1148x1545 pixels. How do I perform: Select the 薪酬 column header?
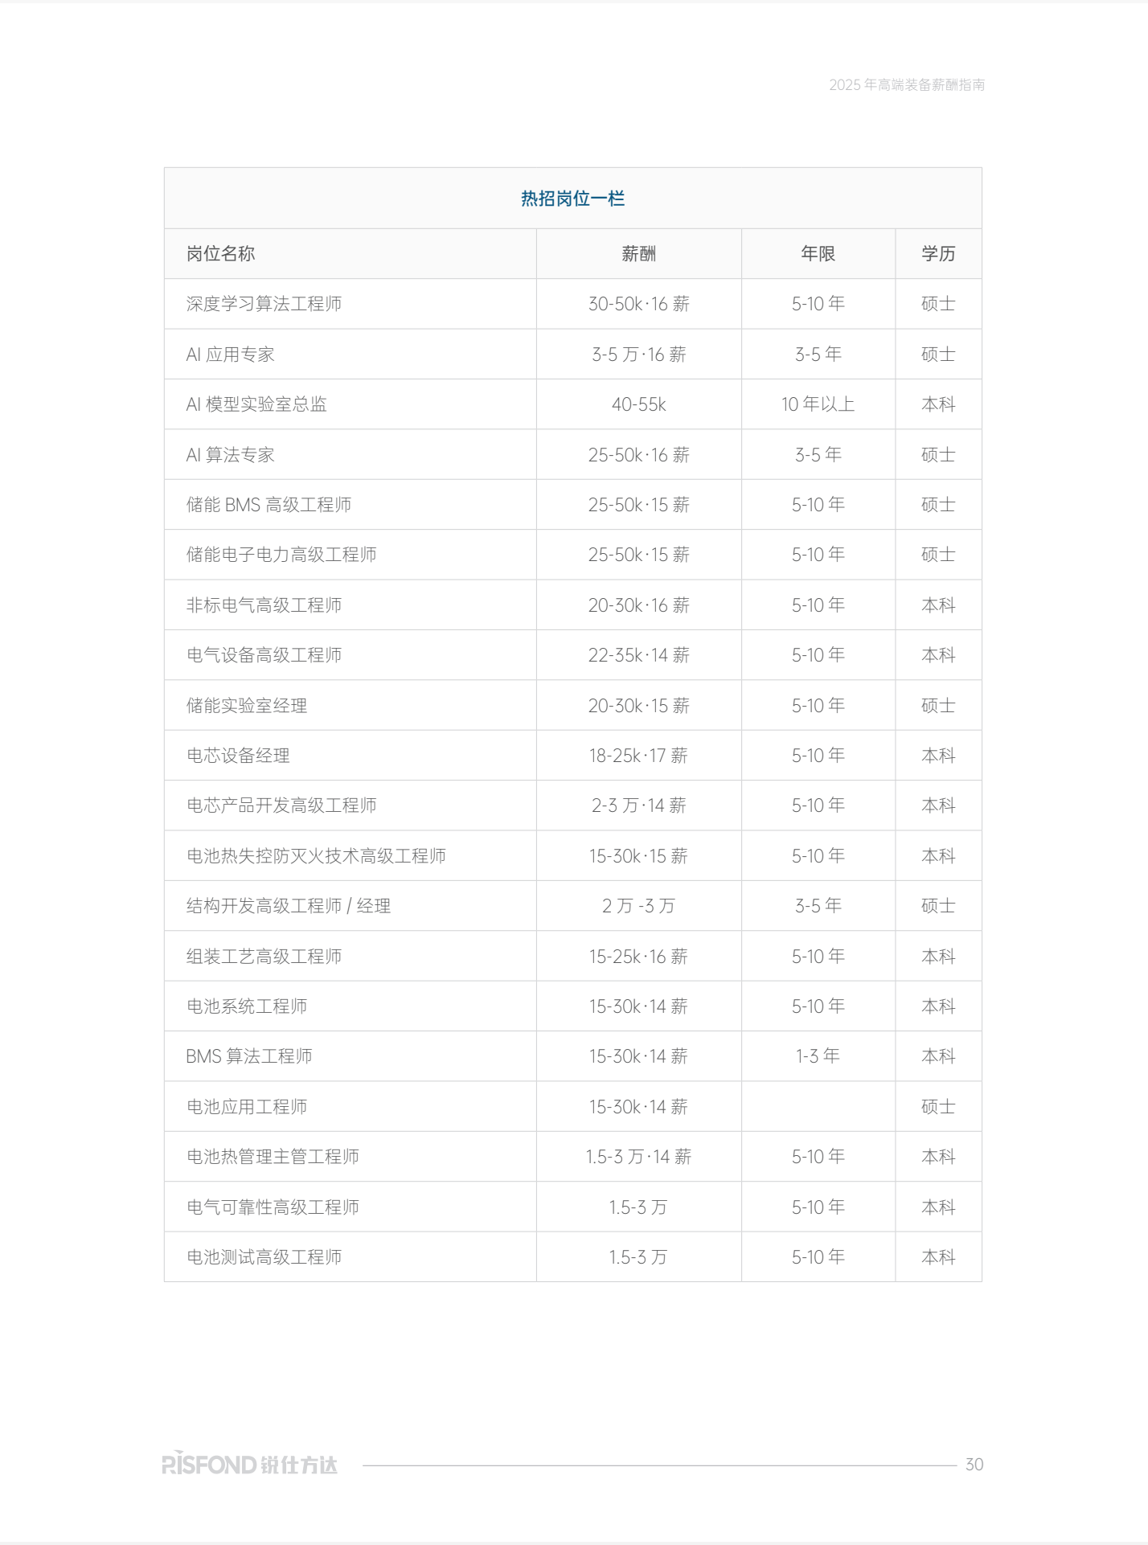coord(638,254)
